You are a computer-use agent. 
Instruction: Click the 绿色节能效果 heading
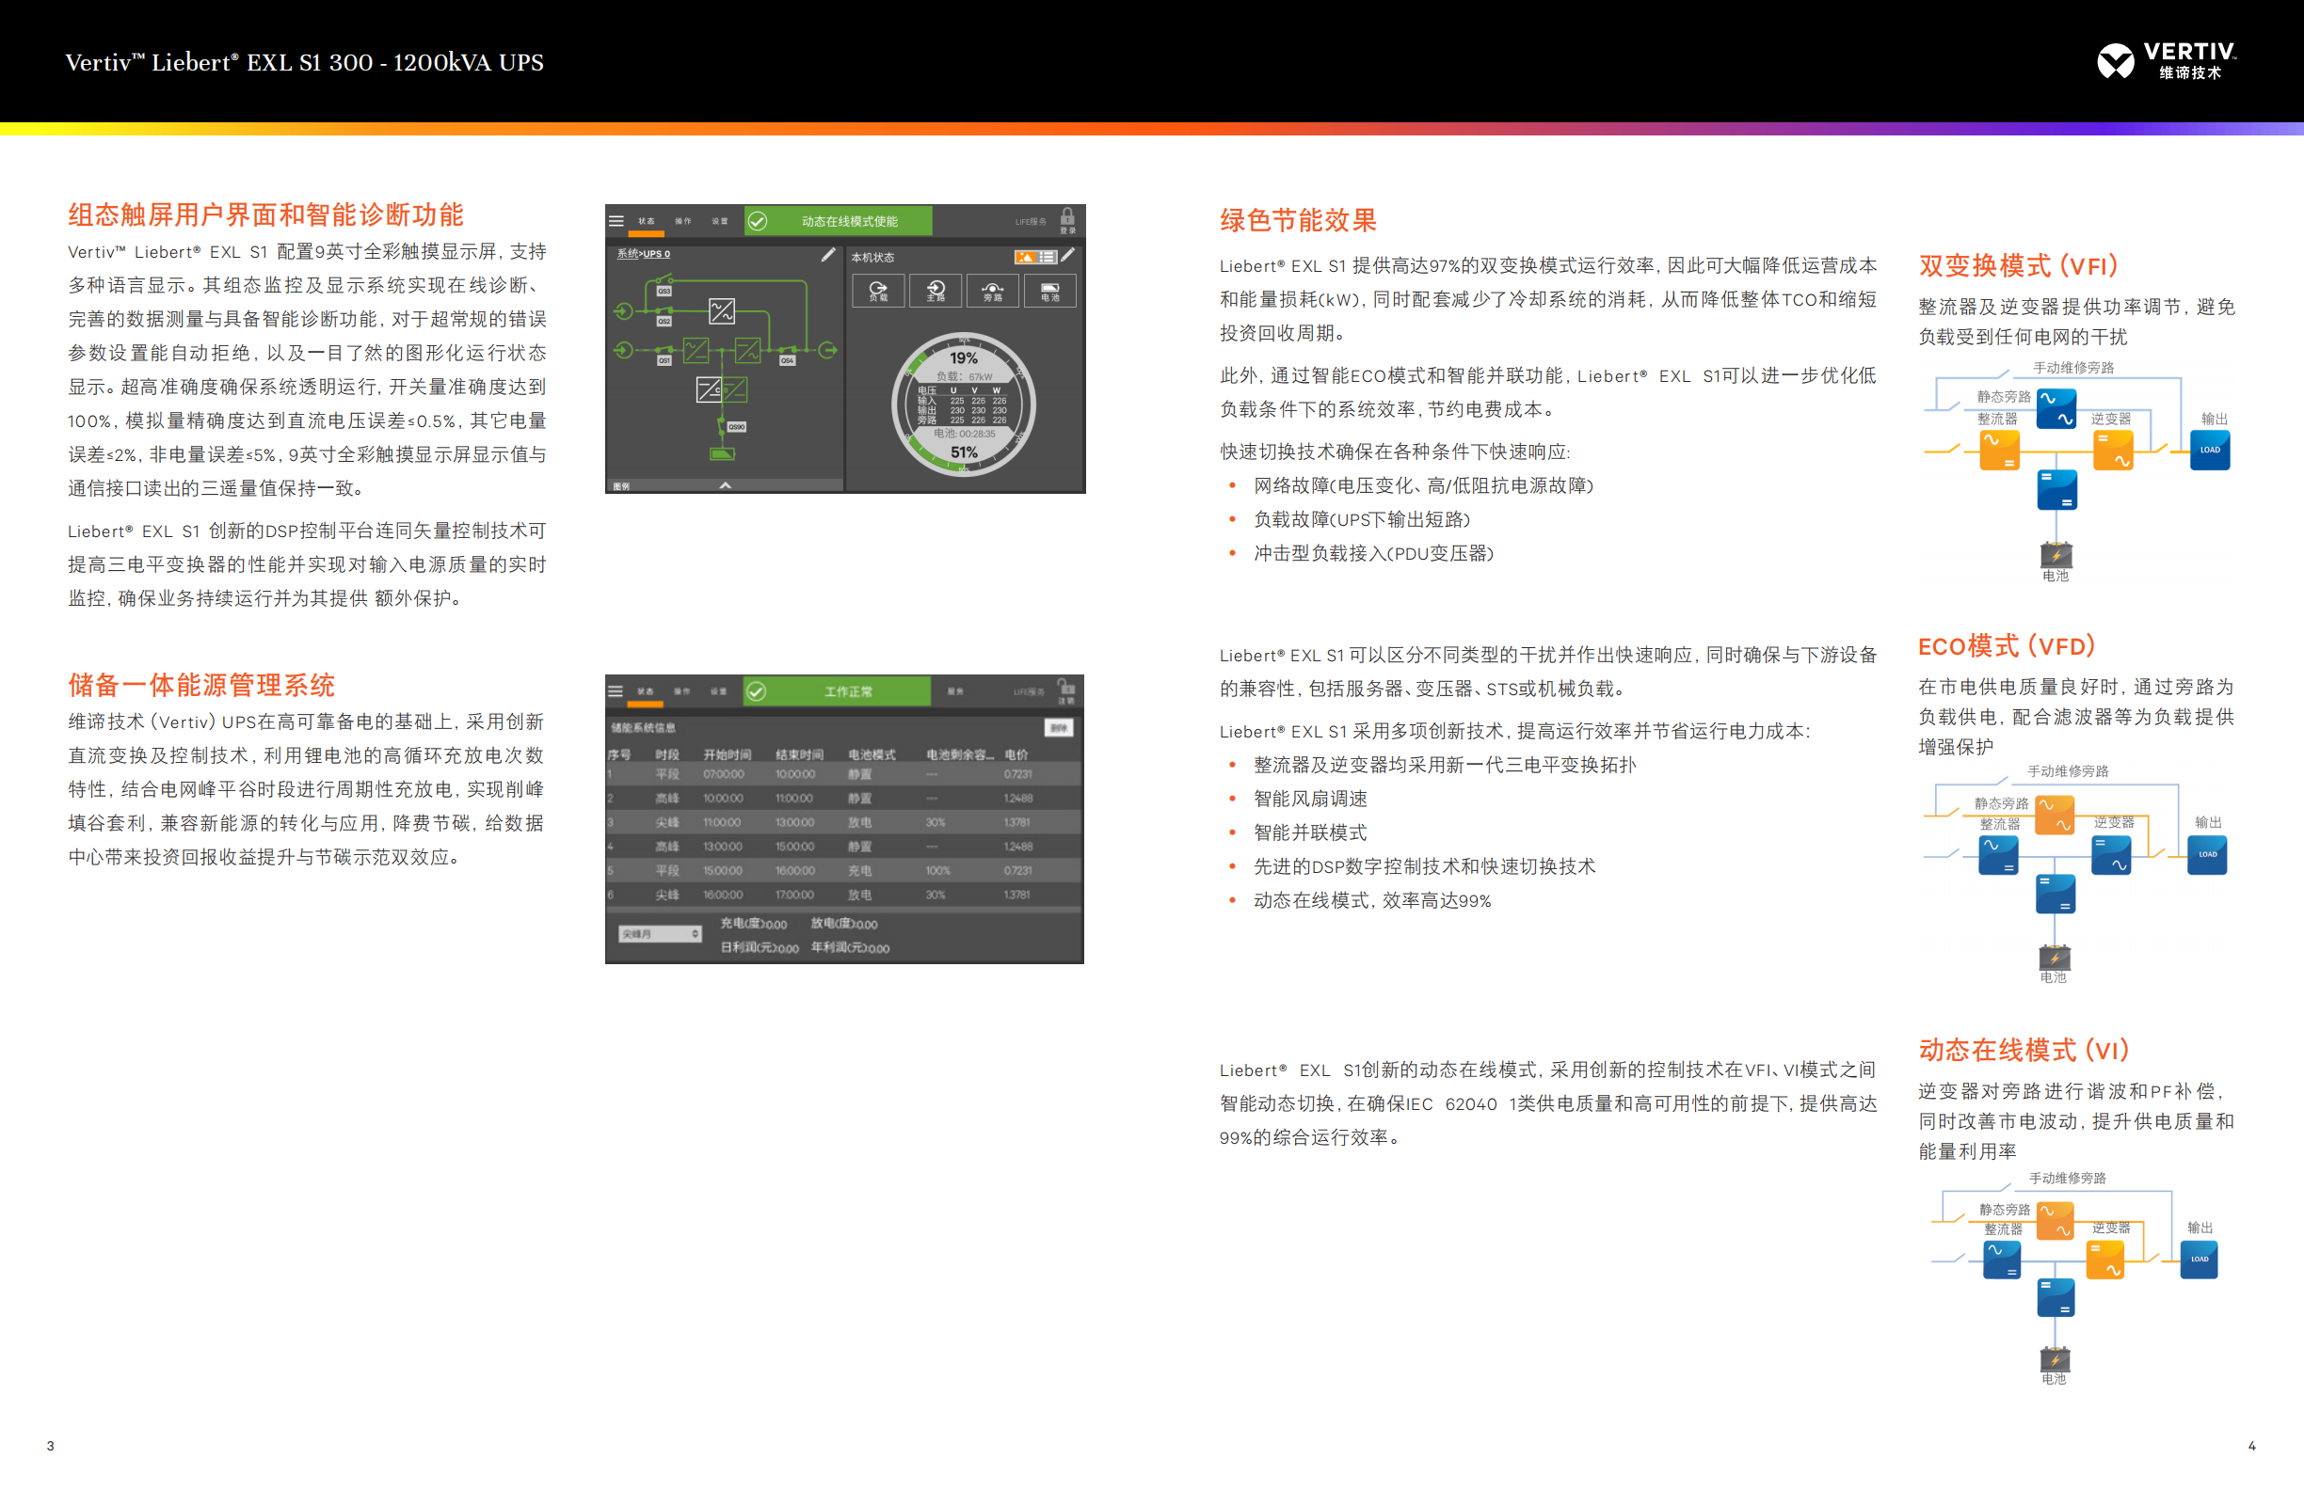(x=1297, y=221)
